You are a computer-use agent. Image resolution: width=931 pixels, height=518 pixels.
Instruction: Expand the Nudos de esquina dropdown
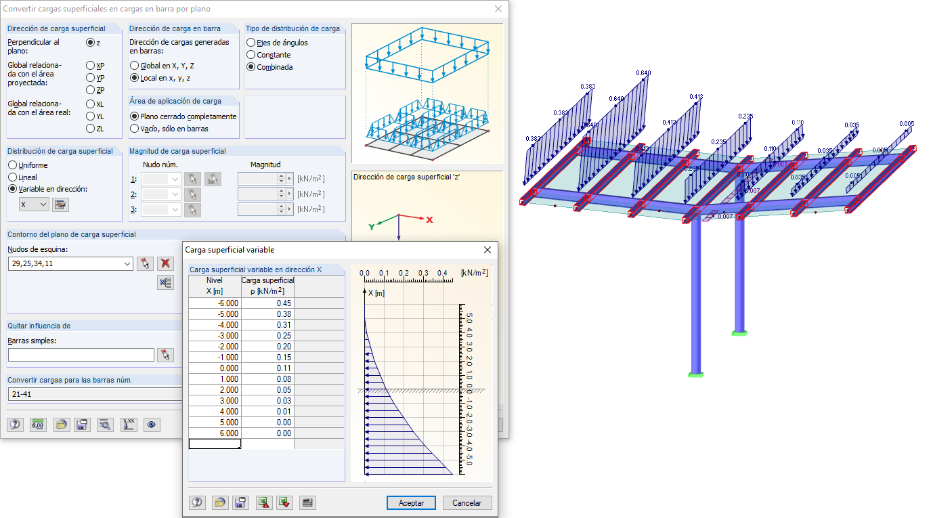pyautogui.click(x=127, y=263)
